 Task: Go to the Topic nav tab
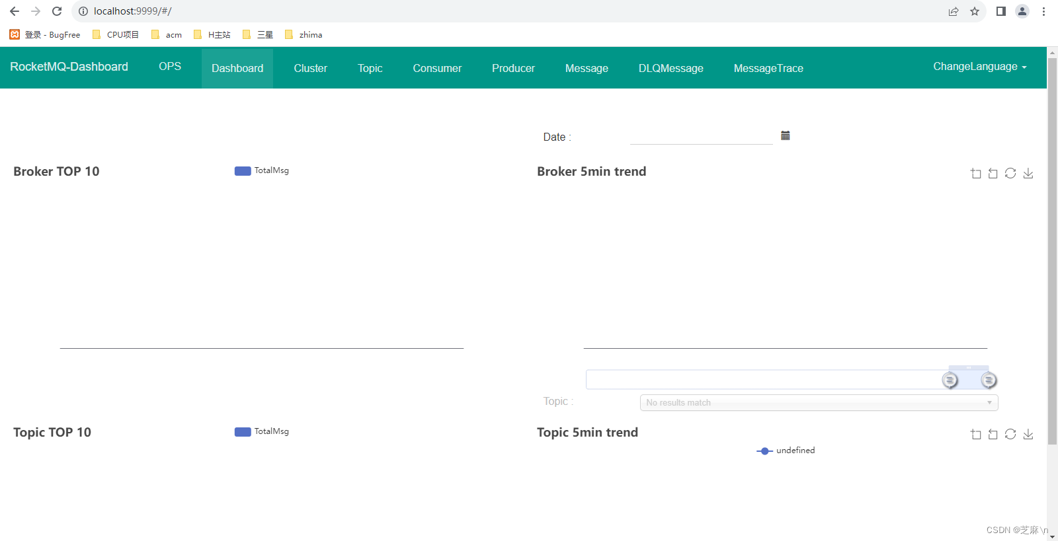(x=370, y=68)
